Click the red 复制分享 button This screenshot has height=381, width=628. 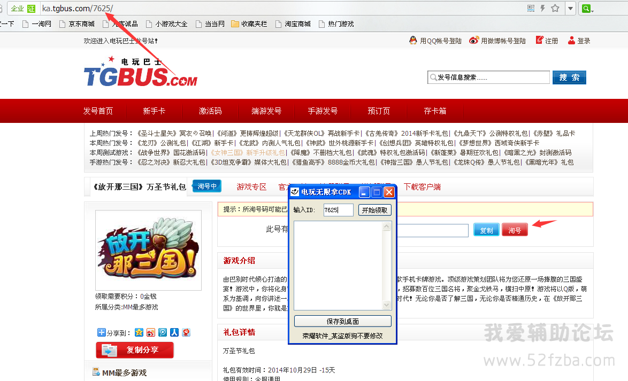click(135, 350)
